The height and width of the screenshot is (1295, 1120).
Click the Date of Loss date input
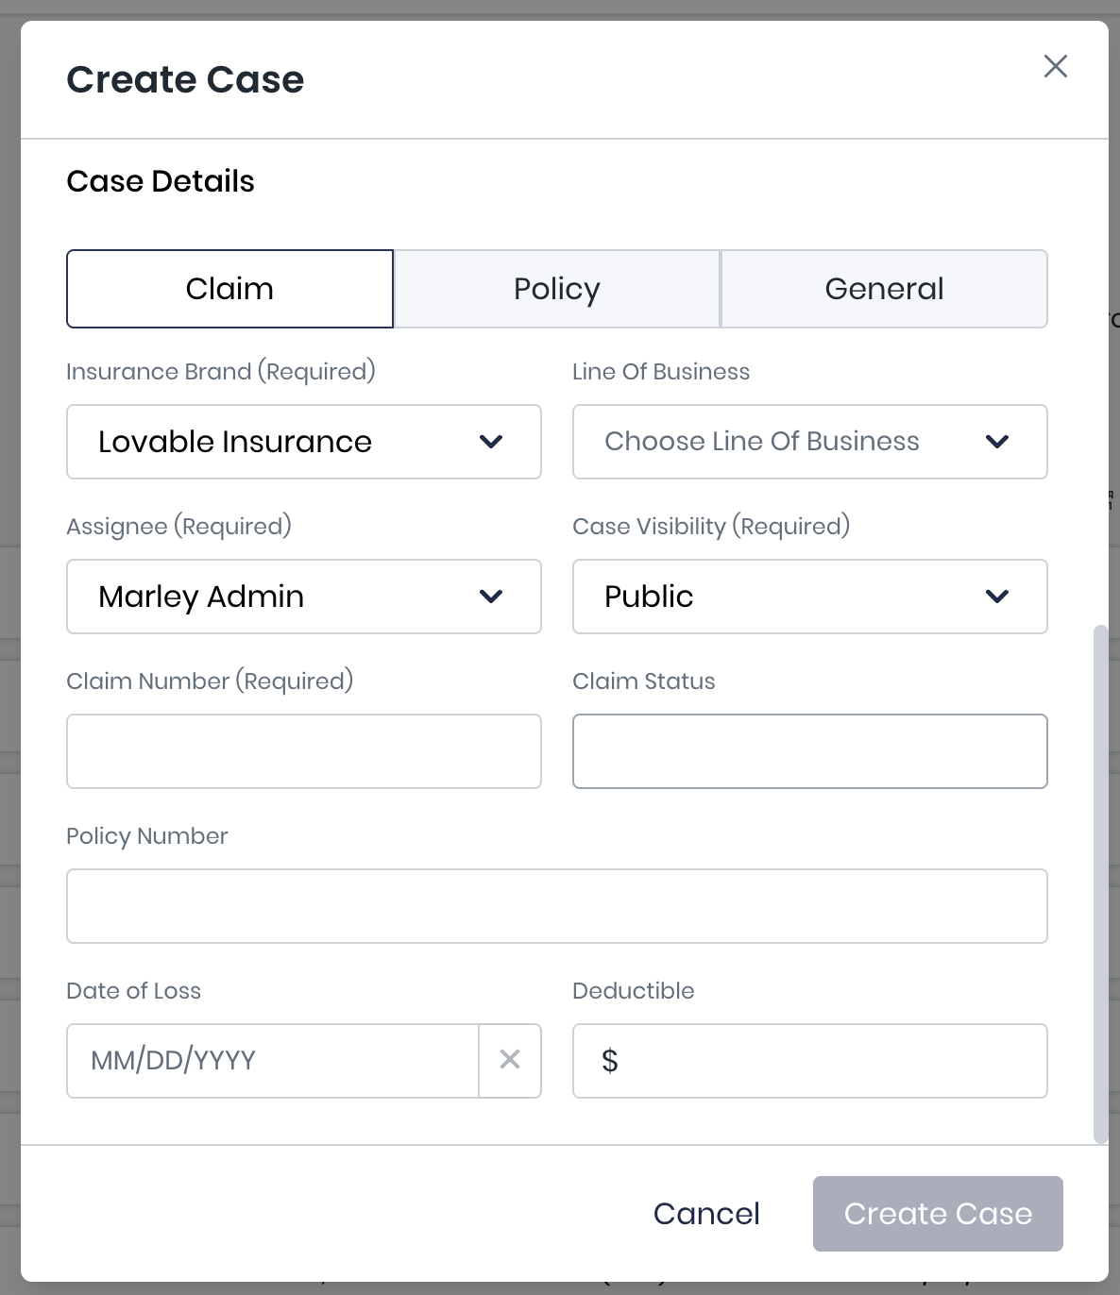tap(272, 1061)
